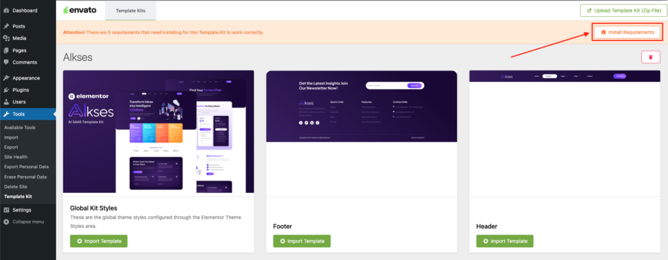The image size is (668, 260).
Task: Click the Comments bubble icon
Action: tap(7, 62)
